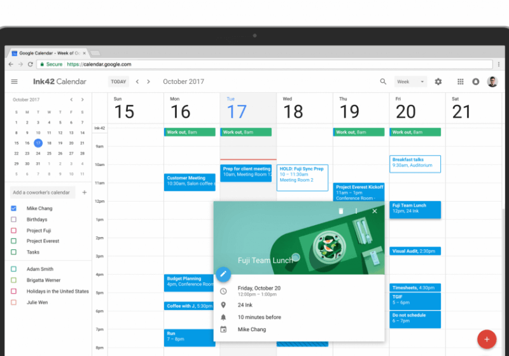
Task: Open Budget Planning event
Action: tap(189, 283)
